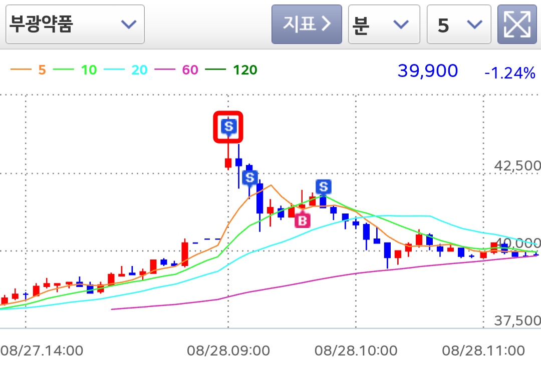
Task: Select the green 10 moving average legend
Action: [75, 70]
